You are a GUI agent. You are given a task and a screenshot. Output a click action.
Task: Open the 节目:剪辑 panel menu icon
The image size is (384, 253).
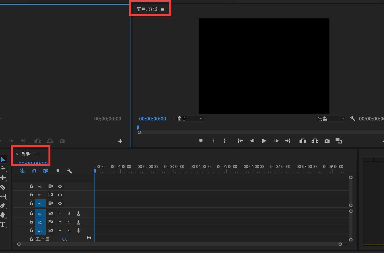(163, 9)
